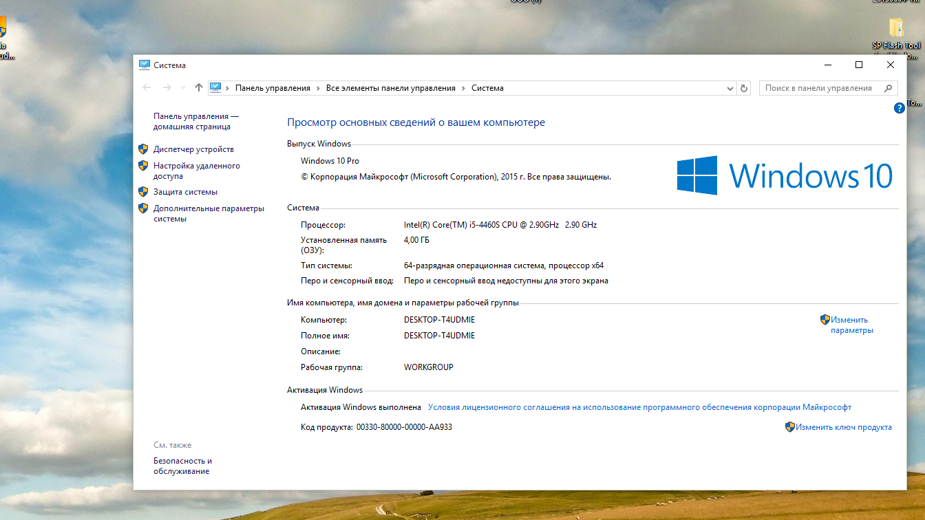This screenshot has height=520, width=925.
Task: Click shield icon beside 'Настройка удаленного доступа'
Action: [143, 165]
